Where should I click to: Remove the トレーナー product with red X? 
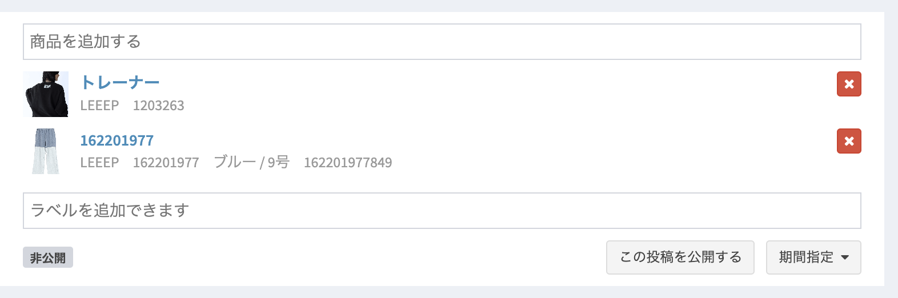(849, 84)
